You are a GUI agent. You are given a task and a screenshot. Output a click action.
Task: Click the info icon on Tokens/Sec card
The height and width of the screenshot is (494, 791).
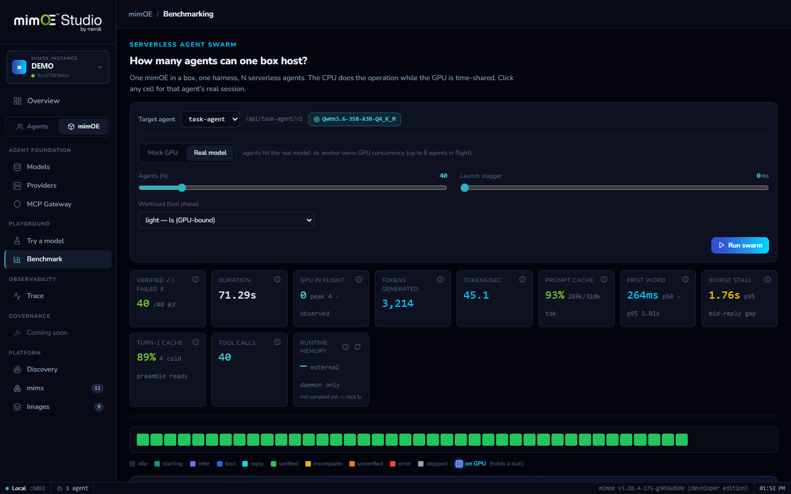[522, 279]
